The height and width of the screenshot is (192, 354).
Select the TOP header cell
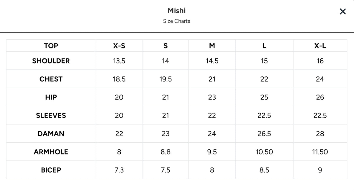coord(51,46)
